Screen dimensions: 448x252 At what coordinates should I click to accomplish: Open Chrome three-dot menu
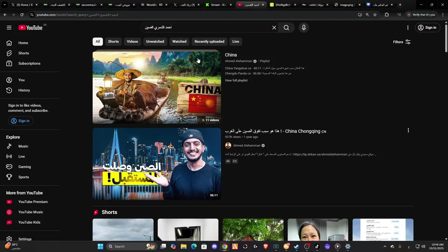click(x=443, y=15)
